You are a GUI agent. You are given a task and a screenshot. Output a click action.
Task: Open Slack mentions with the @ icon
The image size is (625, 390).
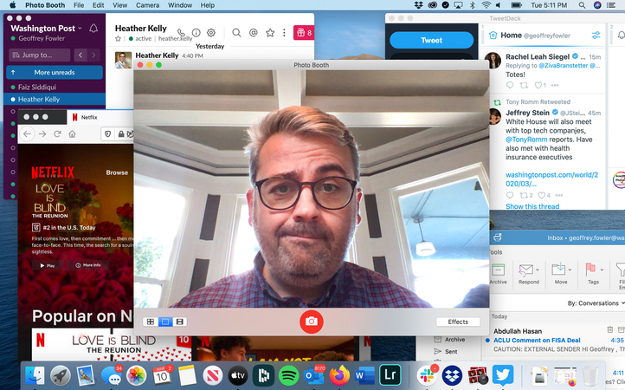[x=254, y=33]
